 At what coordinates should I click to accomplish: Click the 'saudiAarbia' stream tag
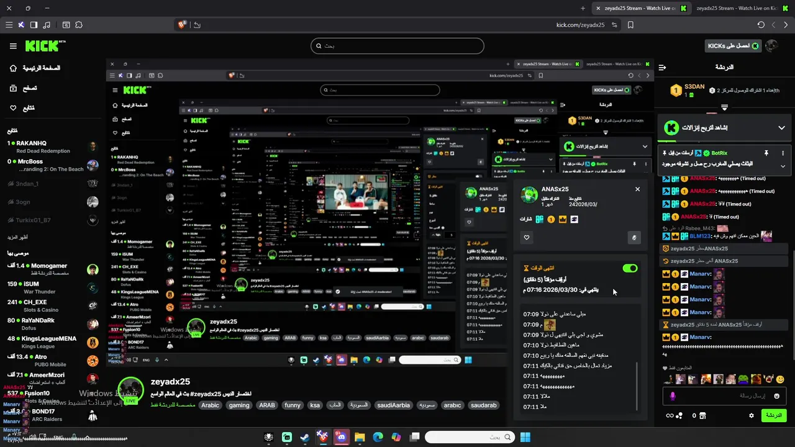(393, 405)
